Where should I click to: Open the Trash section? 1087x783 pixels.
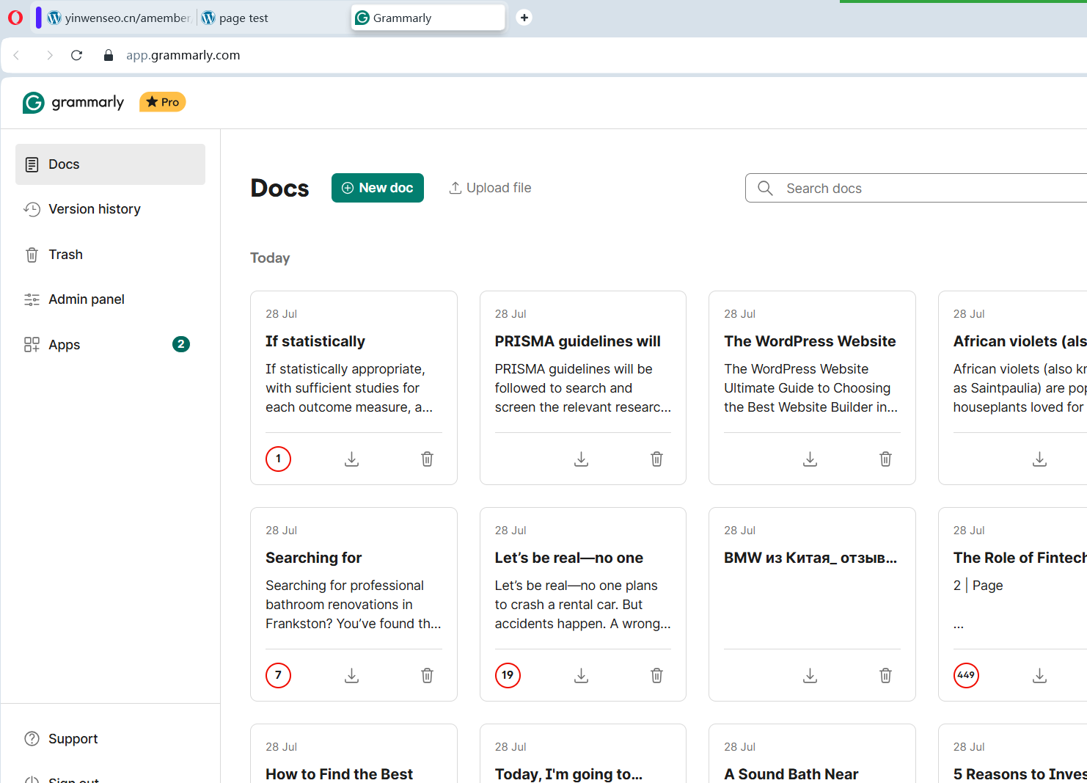(65, 255)
